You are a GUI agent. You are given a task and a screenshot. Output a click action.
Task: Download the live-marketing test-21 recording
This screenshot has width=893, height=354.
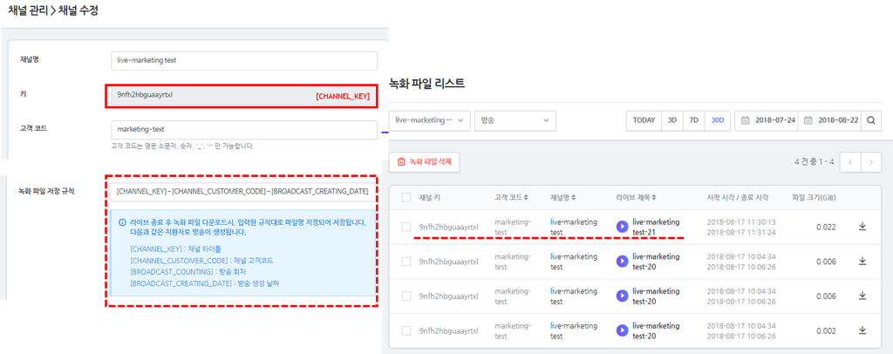pyautogui.click(x=862, y=227)
